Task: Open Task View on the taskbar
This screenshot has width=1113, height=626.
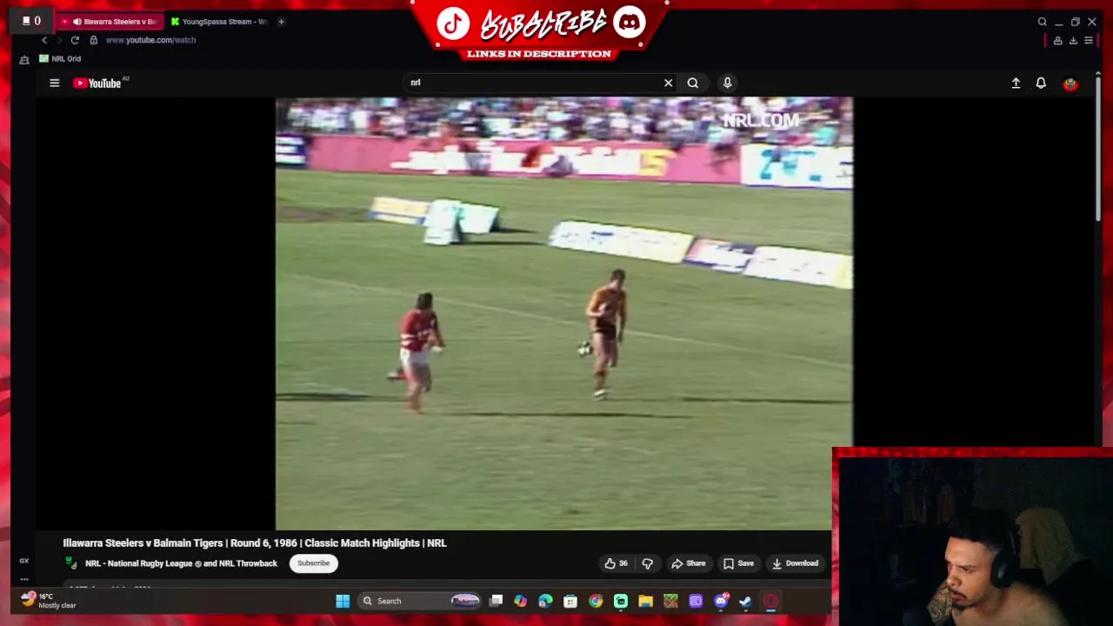Action: [496, 601]
